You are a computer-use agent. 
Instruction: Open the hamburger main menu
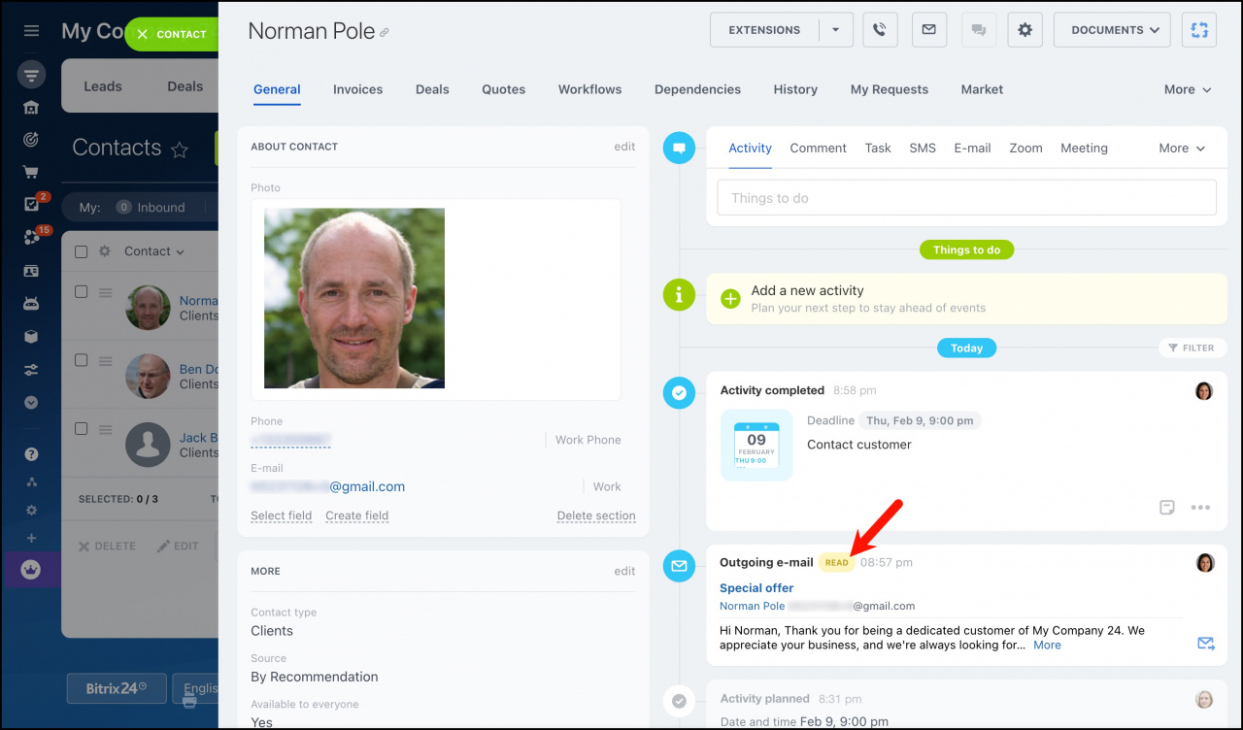(31, 31)
